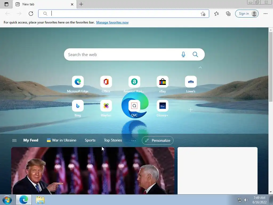Click the page vertical scrollbar thumb

coord(271,66)
